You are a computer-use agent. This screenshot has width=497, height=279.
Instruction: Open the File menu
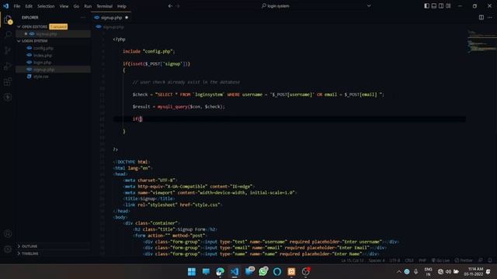(x=17, y=6)
